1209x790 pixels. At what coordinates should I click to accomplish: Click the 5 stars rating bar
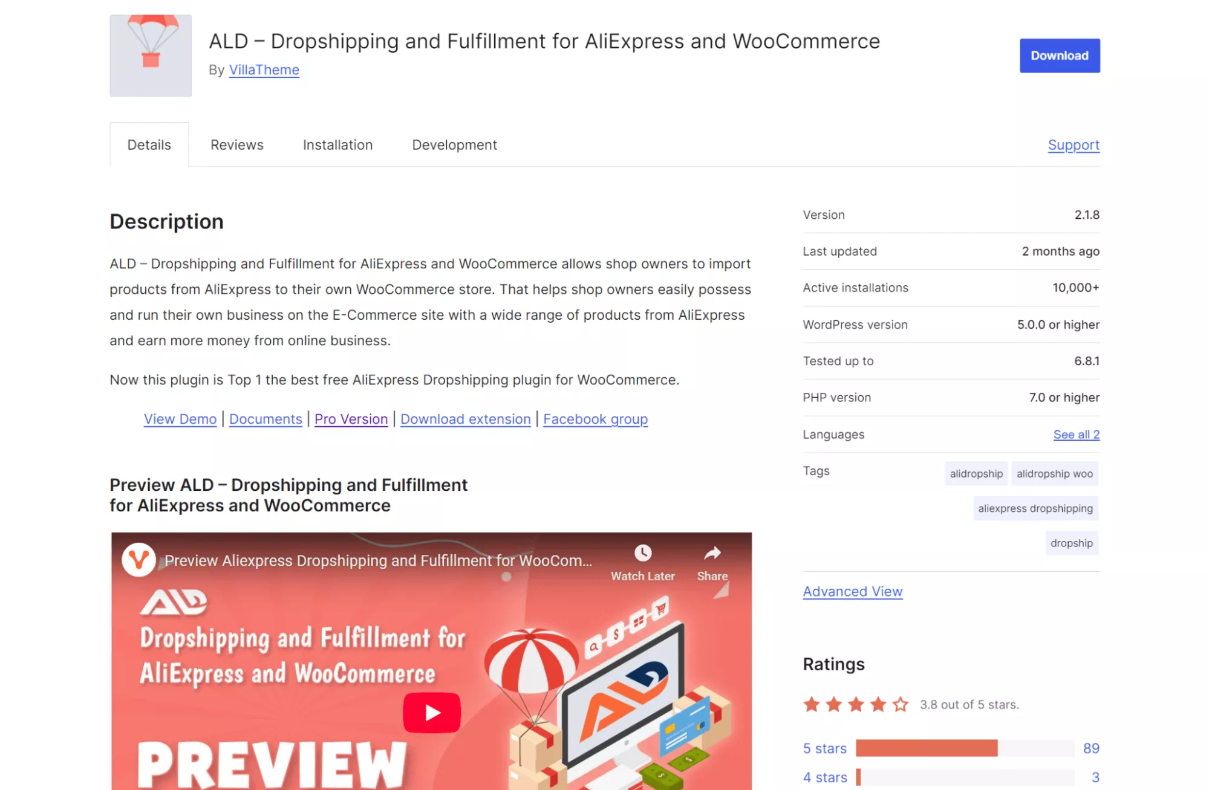965,748
